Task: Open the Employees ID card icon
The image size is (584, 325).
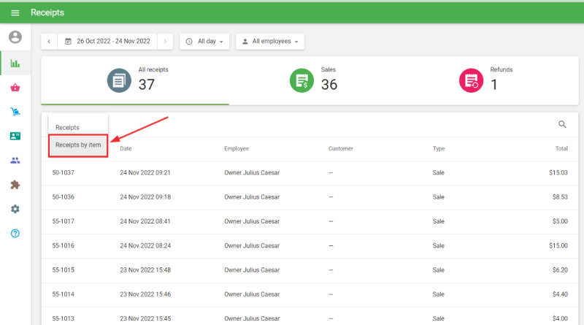Action: pos(15,136)
